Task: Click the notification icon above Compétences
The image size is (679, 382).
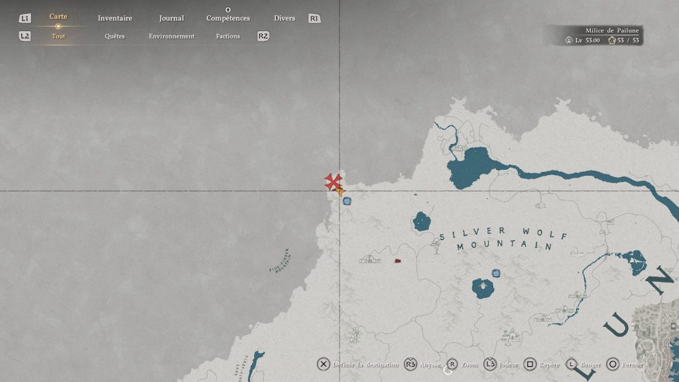Action: click(x=228, y=10)
